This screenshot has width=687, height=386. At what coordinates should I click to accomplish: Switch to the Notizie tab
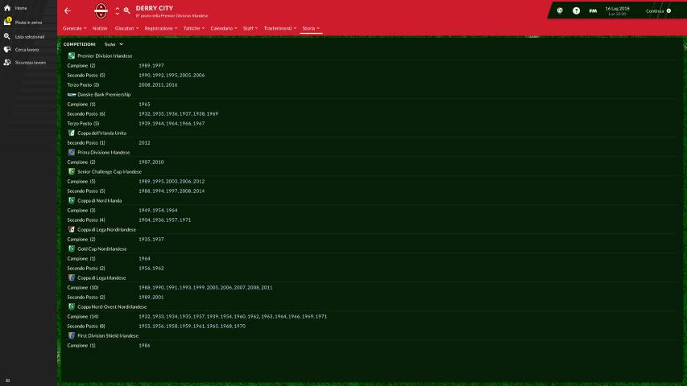tap(100, 28)
